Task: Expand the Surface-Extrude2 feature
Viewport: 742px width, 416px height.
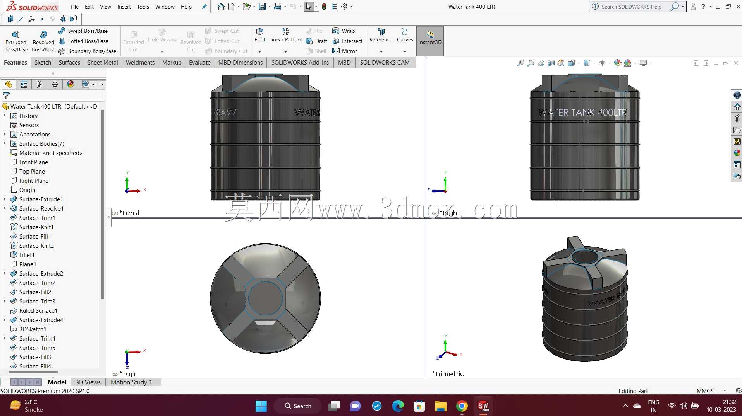Action: coord(4,273)
